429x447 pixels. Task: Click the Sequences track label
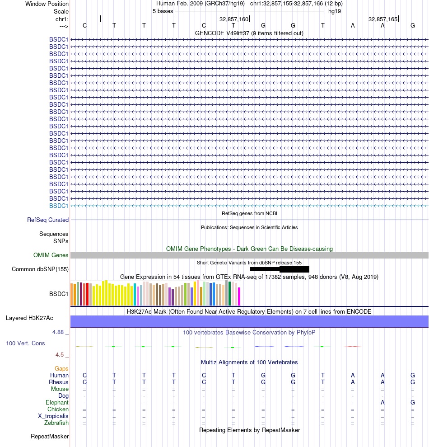[54, 234]
